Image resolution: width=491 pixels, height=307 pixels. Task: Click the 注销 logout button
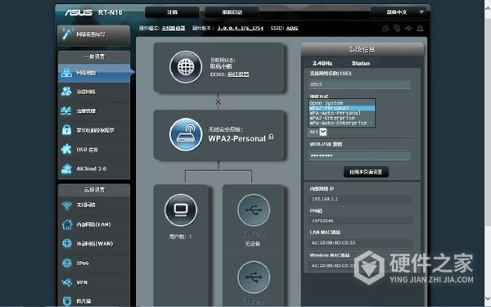[172, 12]
